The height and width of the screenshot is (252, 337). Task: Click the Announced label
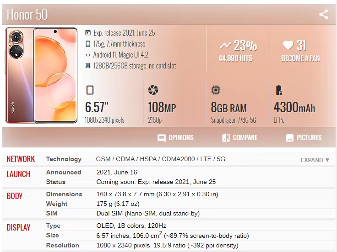pos(64,172)
